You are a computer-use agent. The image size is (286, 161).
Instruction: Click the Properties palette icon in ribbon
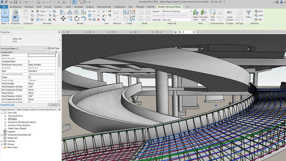click(x=15, y=18)
